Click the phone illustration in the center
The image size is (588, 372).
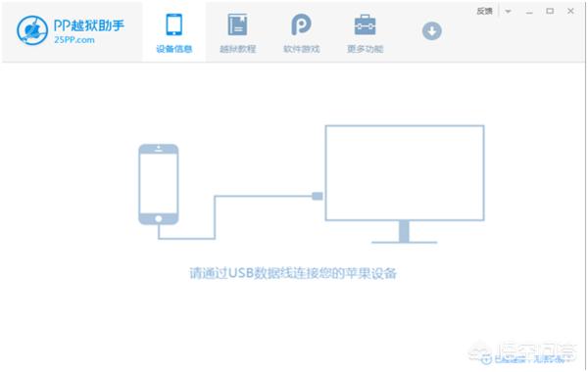[x=159, y=184]
